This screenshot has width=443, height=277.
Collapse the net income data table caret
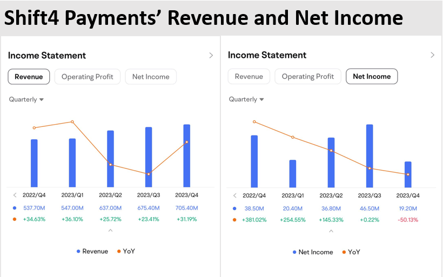pos(331,231)
